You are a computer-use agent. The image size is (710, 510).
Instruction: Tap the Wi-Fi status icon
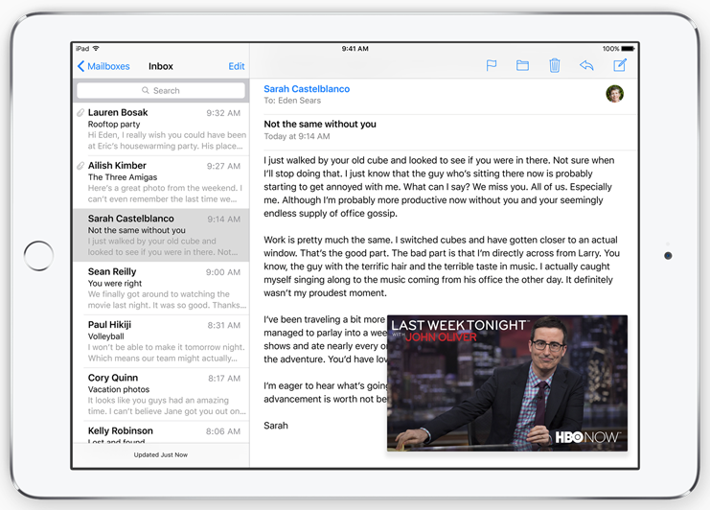point(96,49)
